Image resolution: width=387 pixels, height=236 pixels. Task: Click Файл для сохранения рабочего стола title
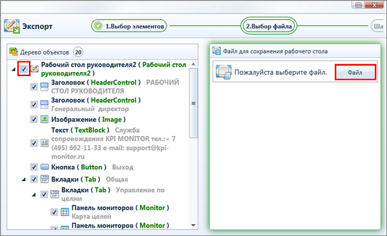[275, 51]
